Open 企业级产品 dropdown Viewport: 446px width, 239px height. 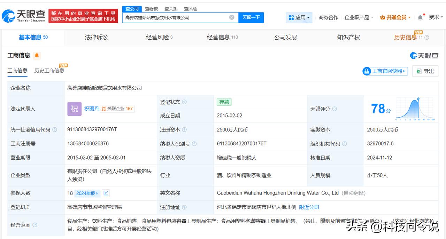pyautogui.click(x=359, y=17)
